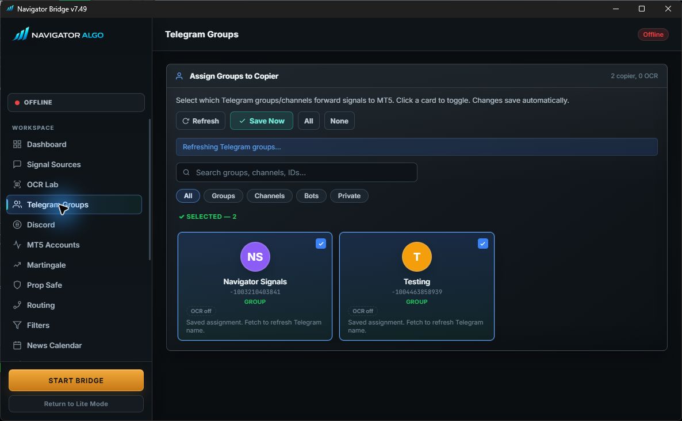This screenshot has height=421, width=682.
Task: Open the MT5 Accounts page
Action: coord(74,245)
